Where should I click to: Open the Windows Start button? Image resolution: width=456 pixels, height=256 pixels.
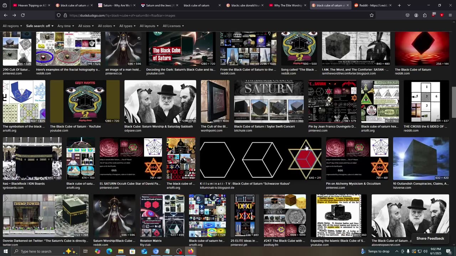click(6, 251)
